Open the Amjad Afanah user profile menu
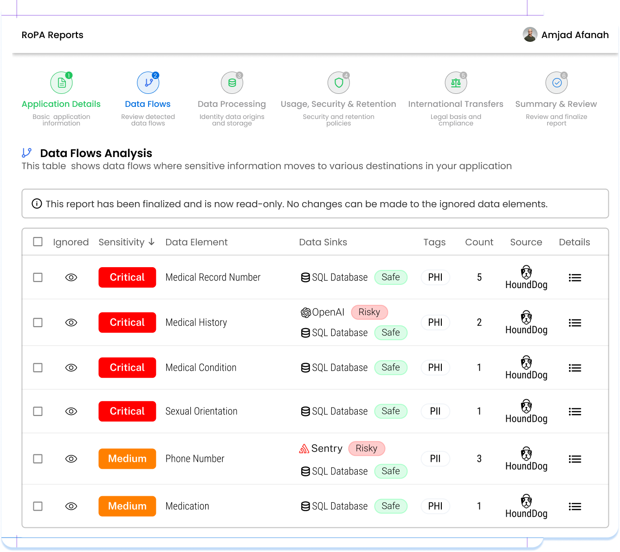The image size is (620, 552). (566, 35)
